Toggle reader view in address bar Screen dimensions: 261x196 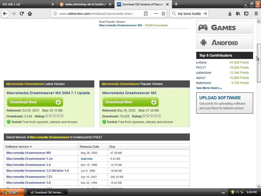[146, 14]
